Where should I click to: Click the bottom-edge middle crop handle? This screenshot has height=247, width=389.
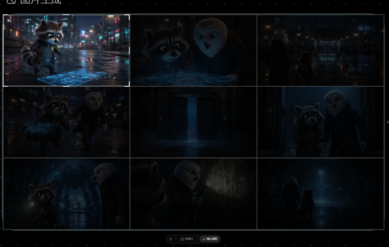tap(66, 86)
